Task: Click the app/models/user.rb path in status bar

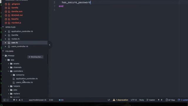Action: point(38,100)
